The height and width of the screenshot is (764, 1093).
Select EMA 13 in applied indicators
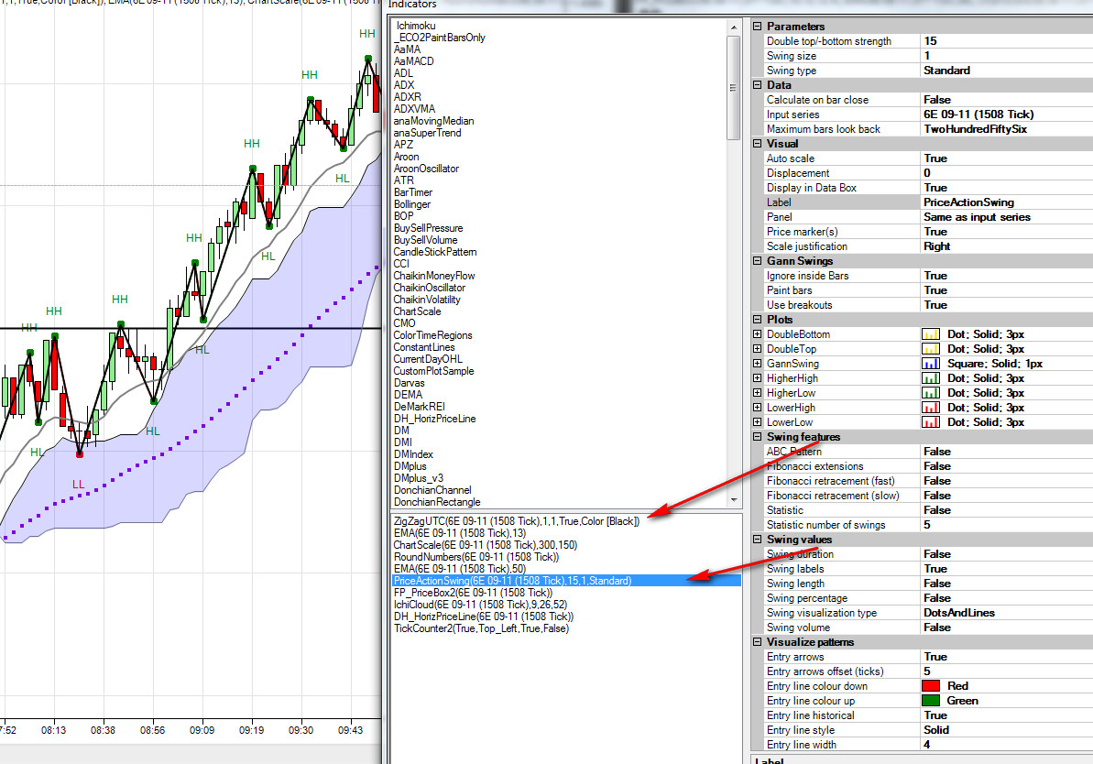(460, 533)
